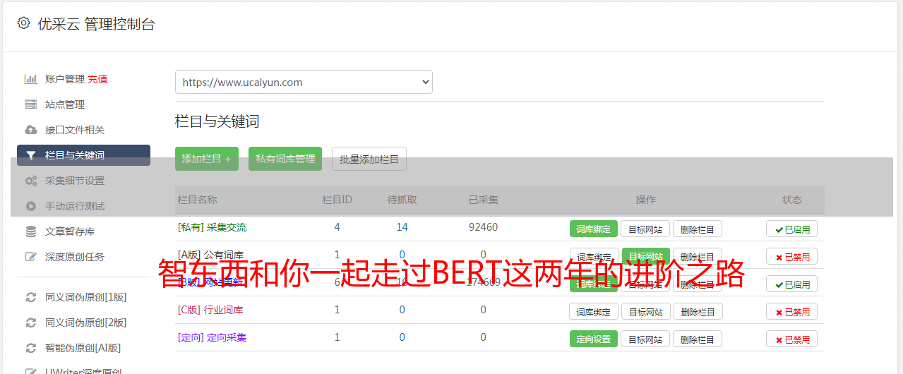Toggle 已禁用 status for 定向采集 row
The image size is (903, 374).
click(791, 339)
